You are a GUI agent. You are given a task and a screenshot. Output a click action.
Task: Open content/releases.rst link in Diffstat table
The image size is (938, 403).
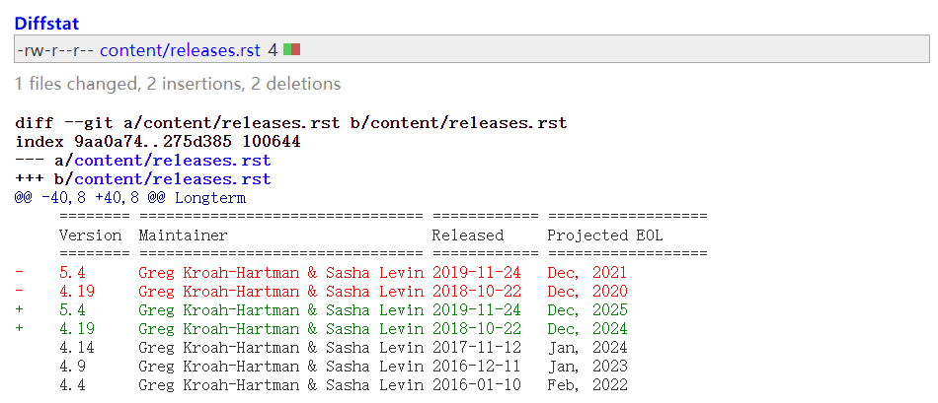point(180,49)
